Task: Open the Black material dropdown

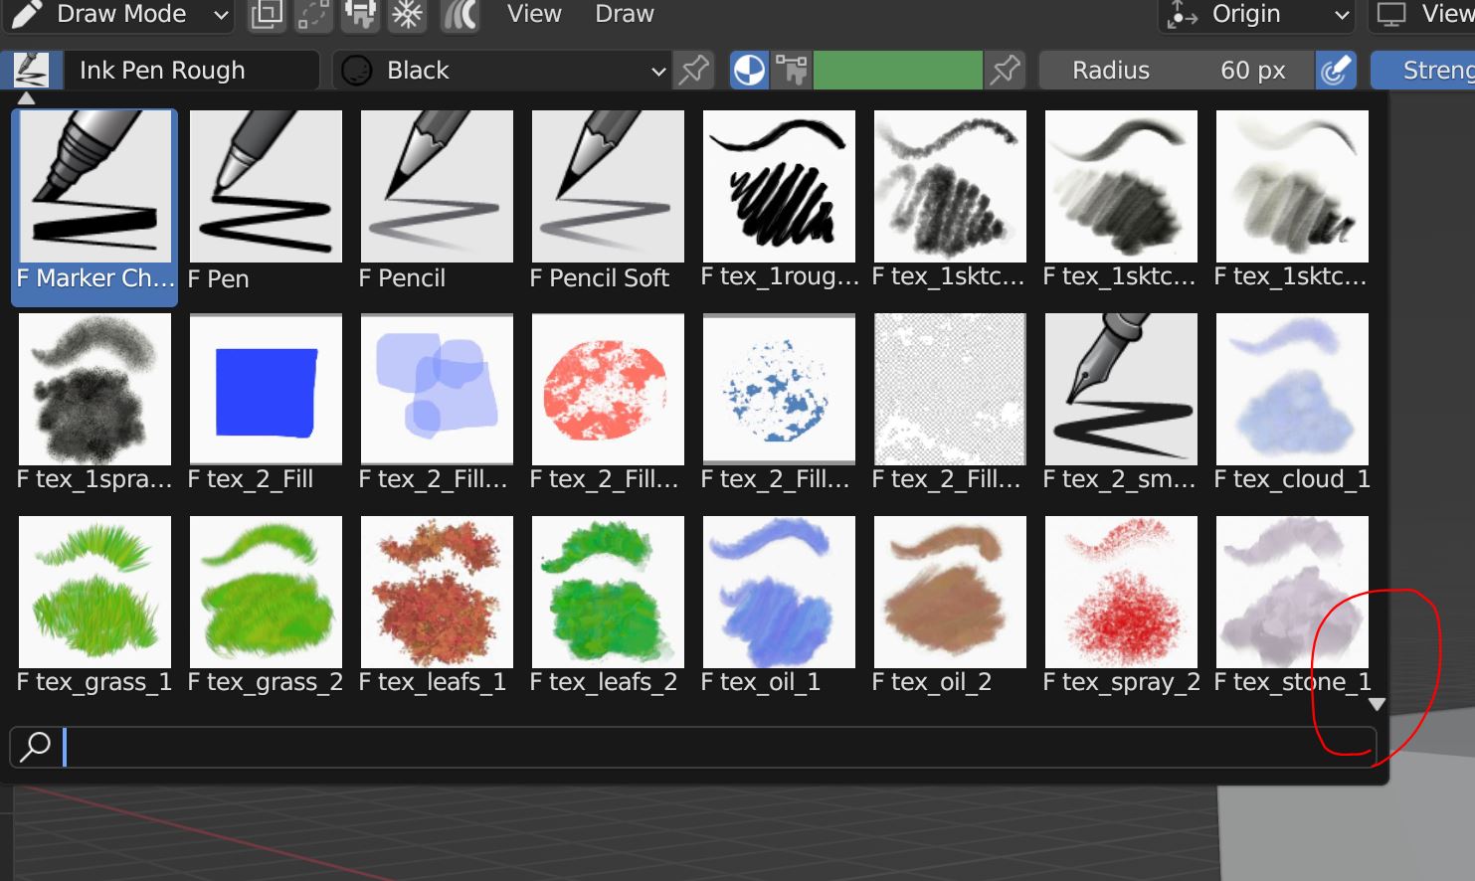Action: [501, 71]
